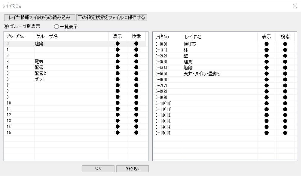
Task: Select group row 建築
Action: coord(75,44)
